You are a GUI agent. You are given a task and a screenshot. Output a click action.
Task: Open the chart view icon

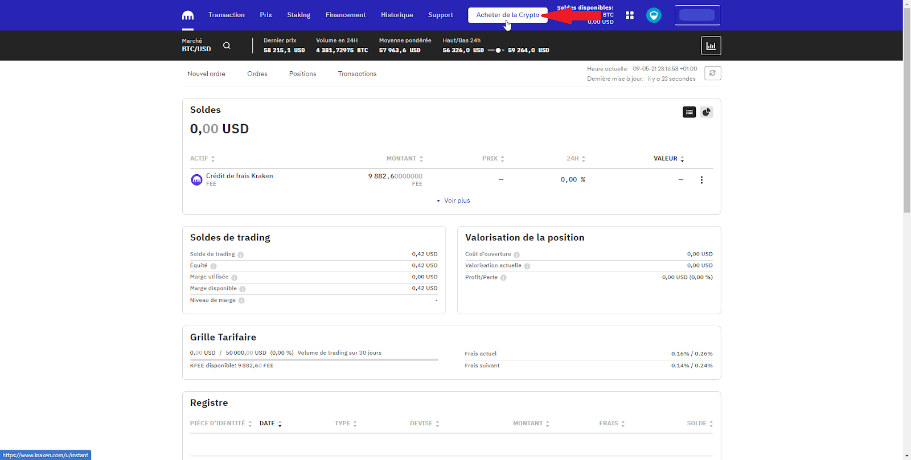click(711, 46)
